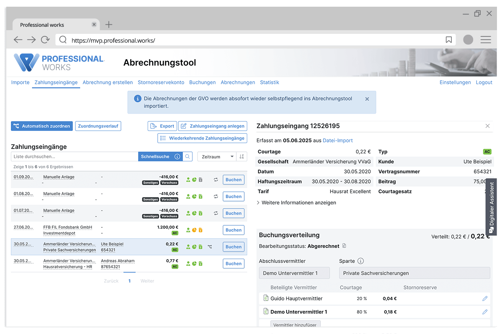Open the browser hamburger menu

click(x=486, y=39)
